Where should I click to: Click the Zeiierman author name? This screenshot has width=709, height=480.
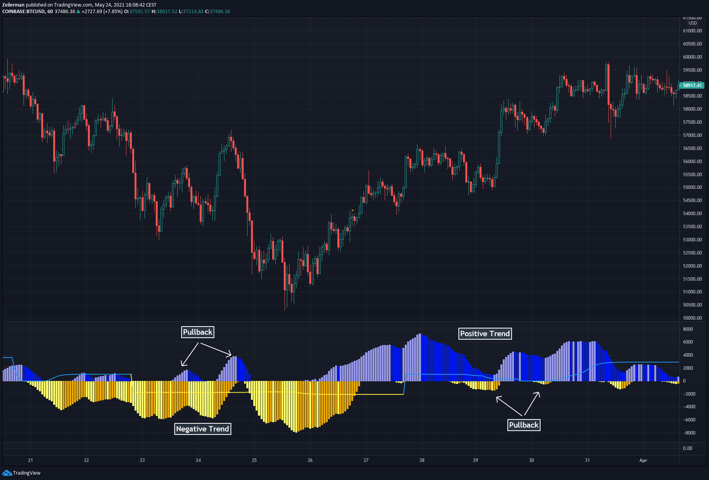pyautogui.click(x=13, y=5)
